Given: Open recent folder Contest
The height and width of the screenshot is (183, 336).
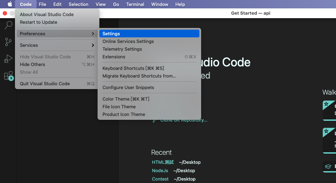Looking at the screenshot, I should point(160,179).
